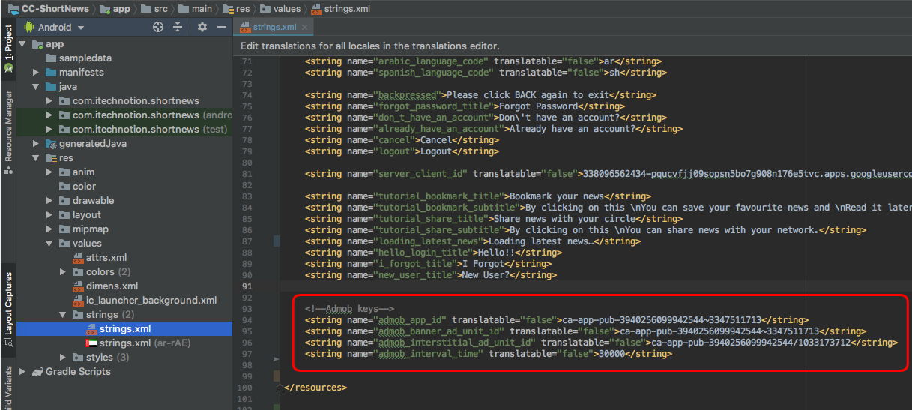912x410 pixels.
Task: Click the values breadcrumb in navigation bar
Action: point(280,9)
